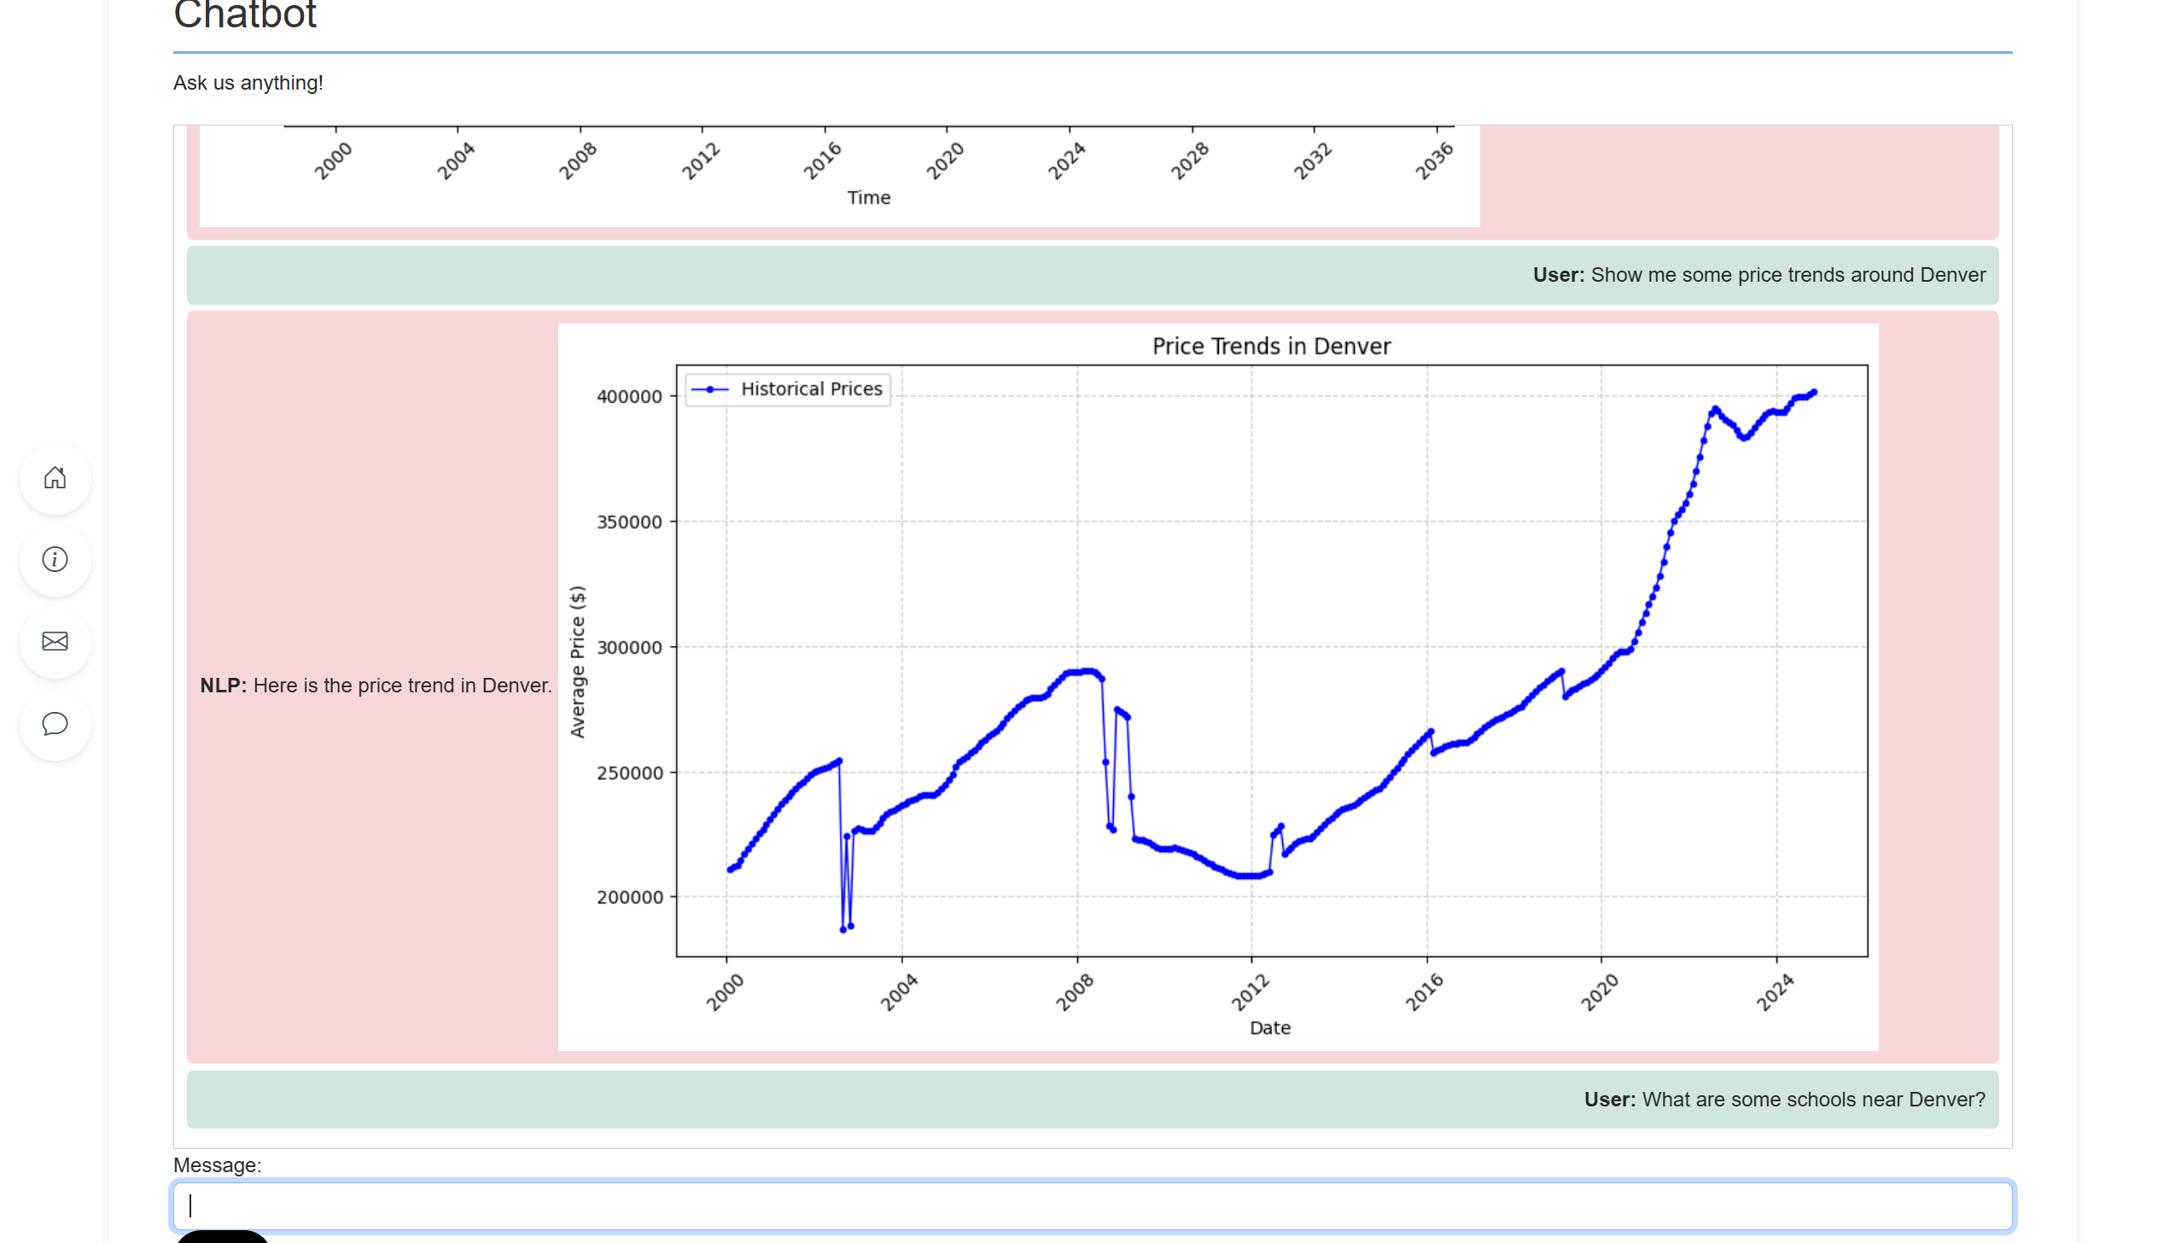This screenshot has width=2175, height=1243.
Task: Click the schools near Denver user message
Action: [1784, 1100]
